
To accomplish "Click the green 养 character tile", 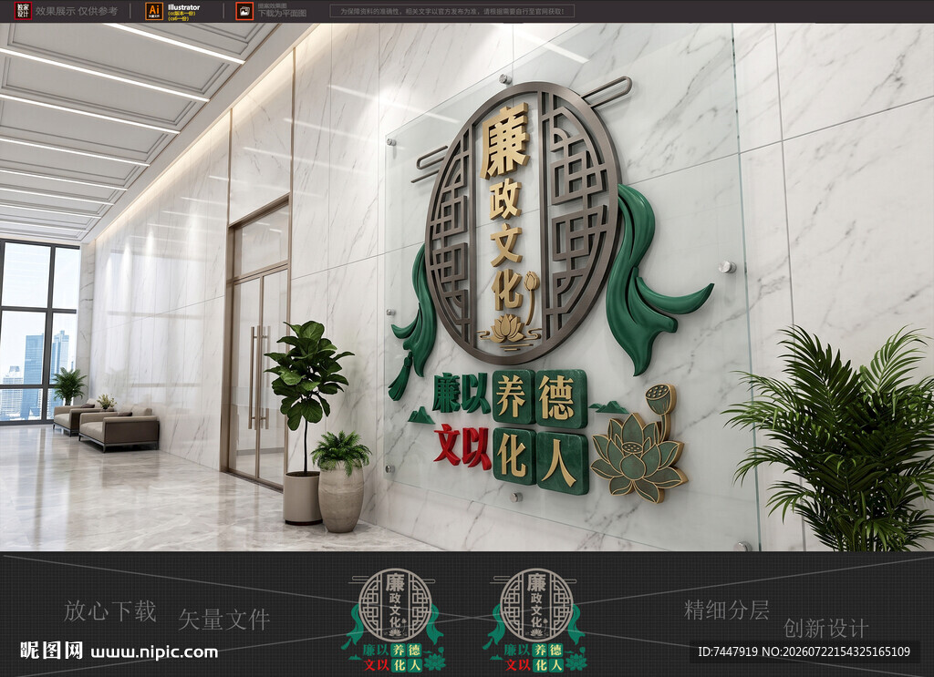I will pyautogui.click(x=514, y=396).
